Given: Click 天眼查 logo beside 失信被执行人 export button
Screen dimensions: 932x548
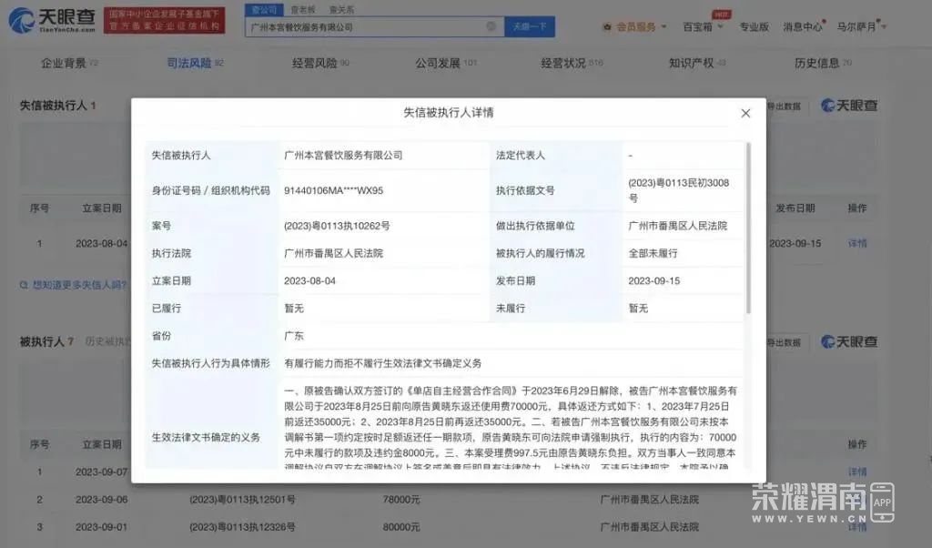Looking at the screenshot, I should [x=849, y=106].
